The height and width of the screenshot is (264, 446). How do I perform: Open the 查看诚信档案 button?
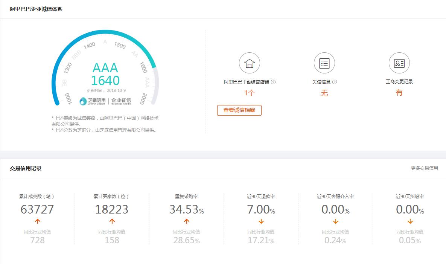[x=239, y=110]
